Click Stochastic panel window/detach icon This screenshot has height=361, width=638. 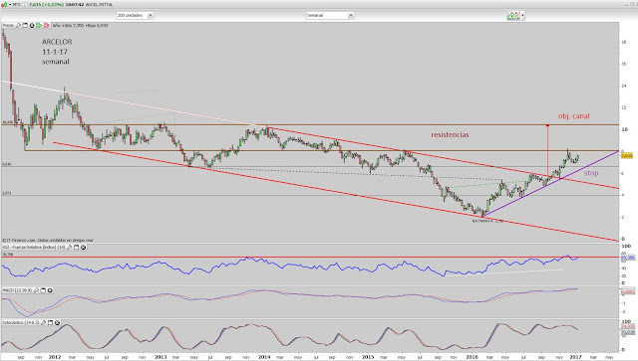tap(51, 323)
